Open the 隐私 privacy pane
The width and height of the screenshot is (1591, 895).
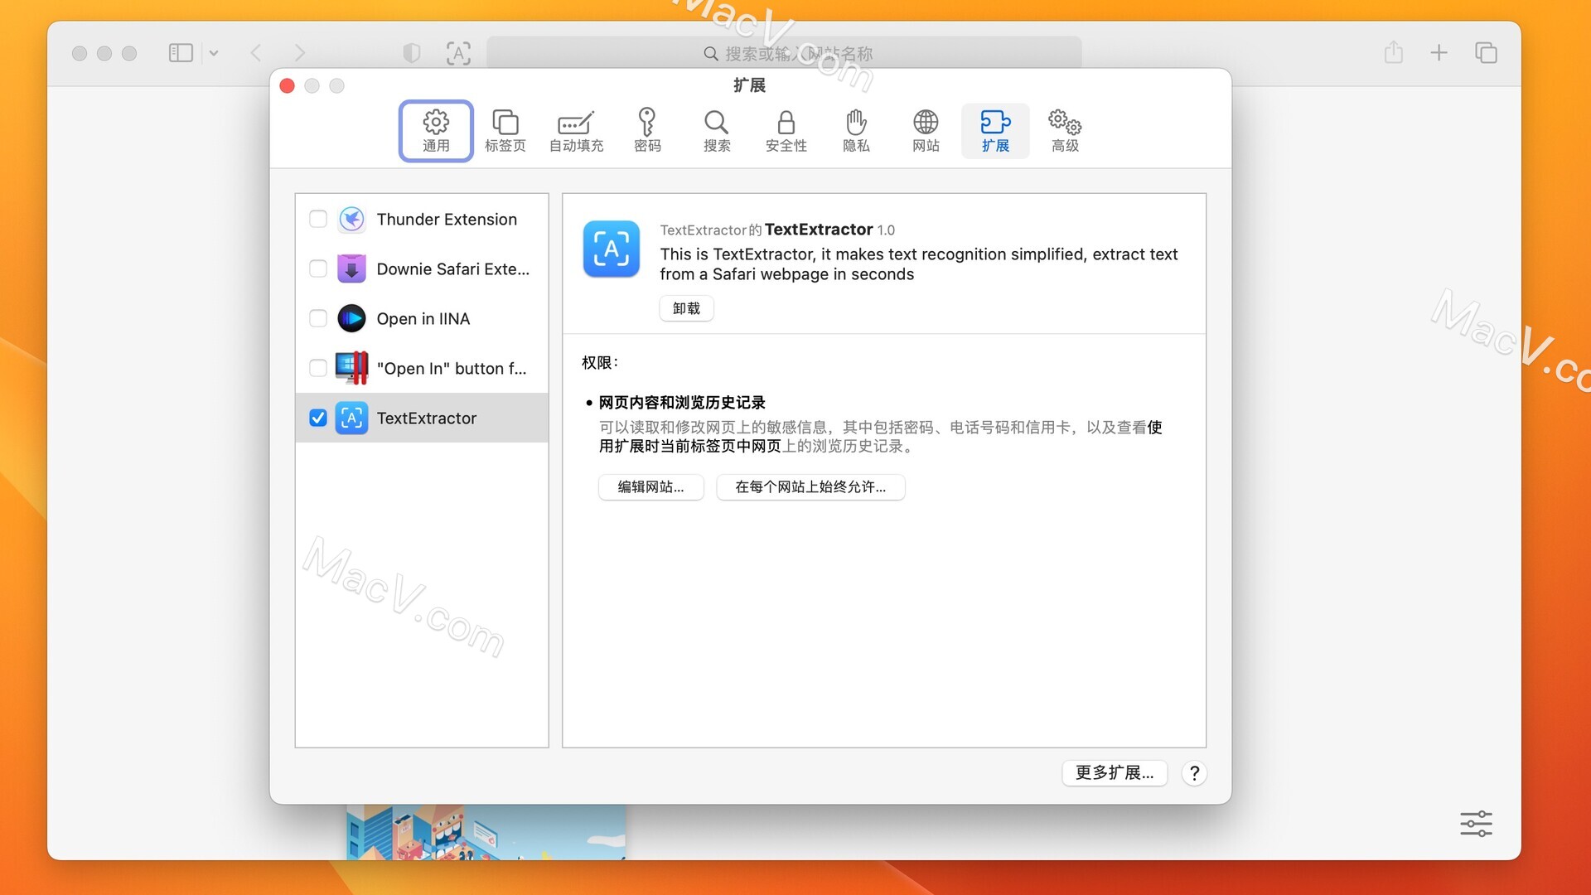tap(856, 131)
